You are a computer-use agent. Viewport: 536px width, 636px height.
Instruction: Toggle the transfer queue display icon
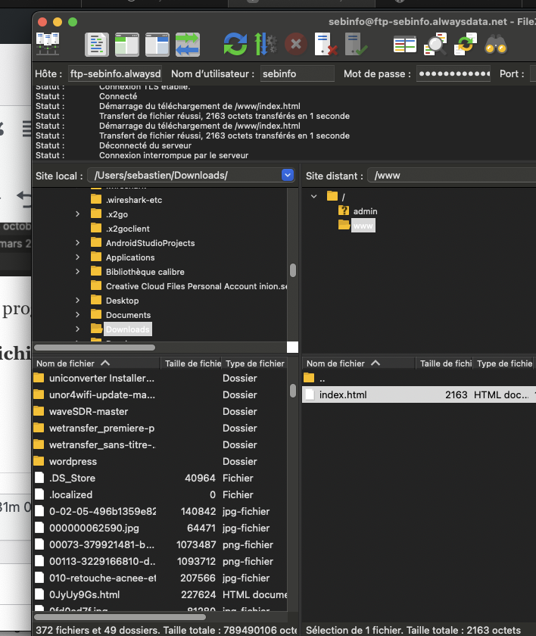click(x=187, y=43)
